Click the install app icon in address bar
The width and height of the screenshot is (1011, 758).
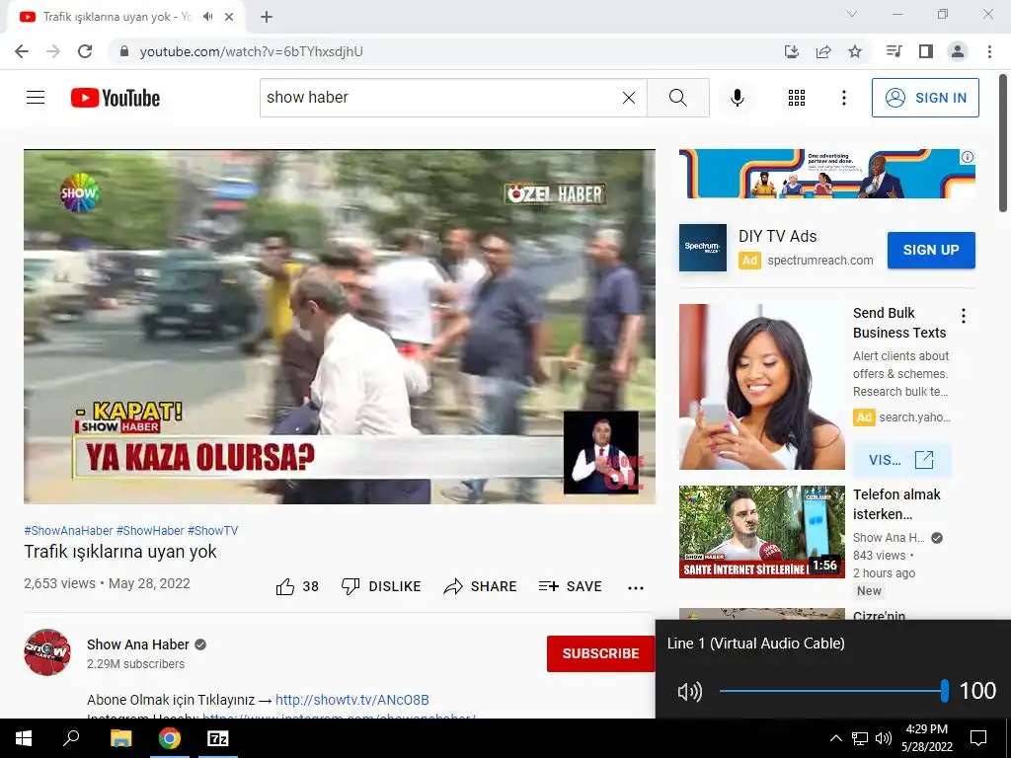[792, 51]
